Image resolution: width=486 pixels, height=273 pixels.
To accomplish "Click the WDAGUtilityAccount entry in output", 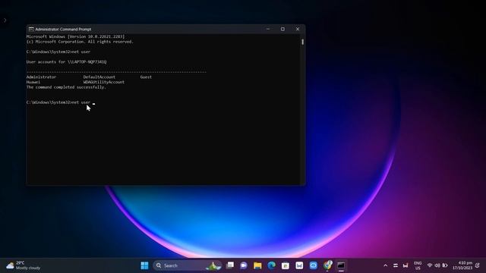I will (x=104, y=82).
